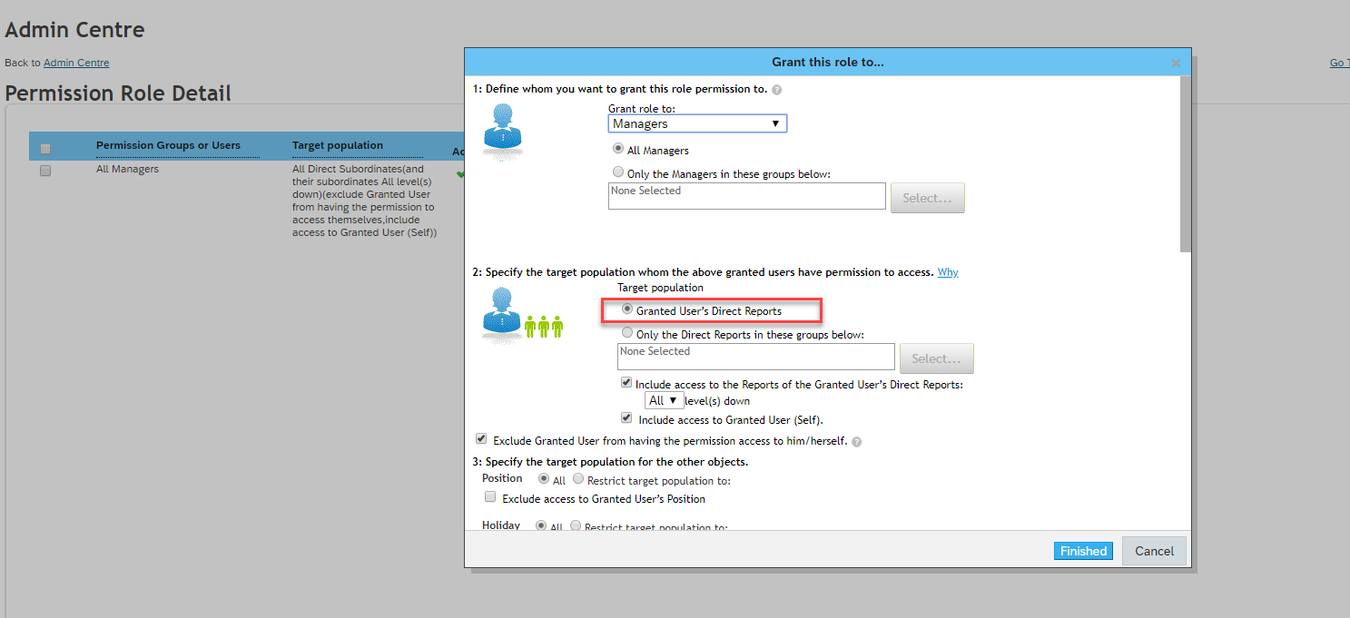
Task: Click the managers groups None Selected box
Action: [746, 196]
